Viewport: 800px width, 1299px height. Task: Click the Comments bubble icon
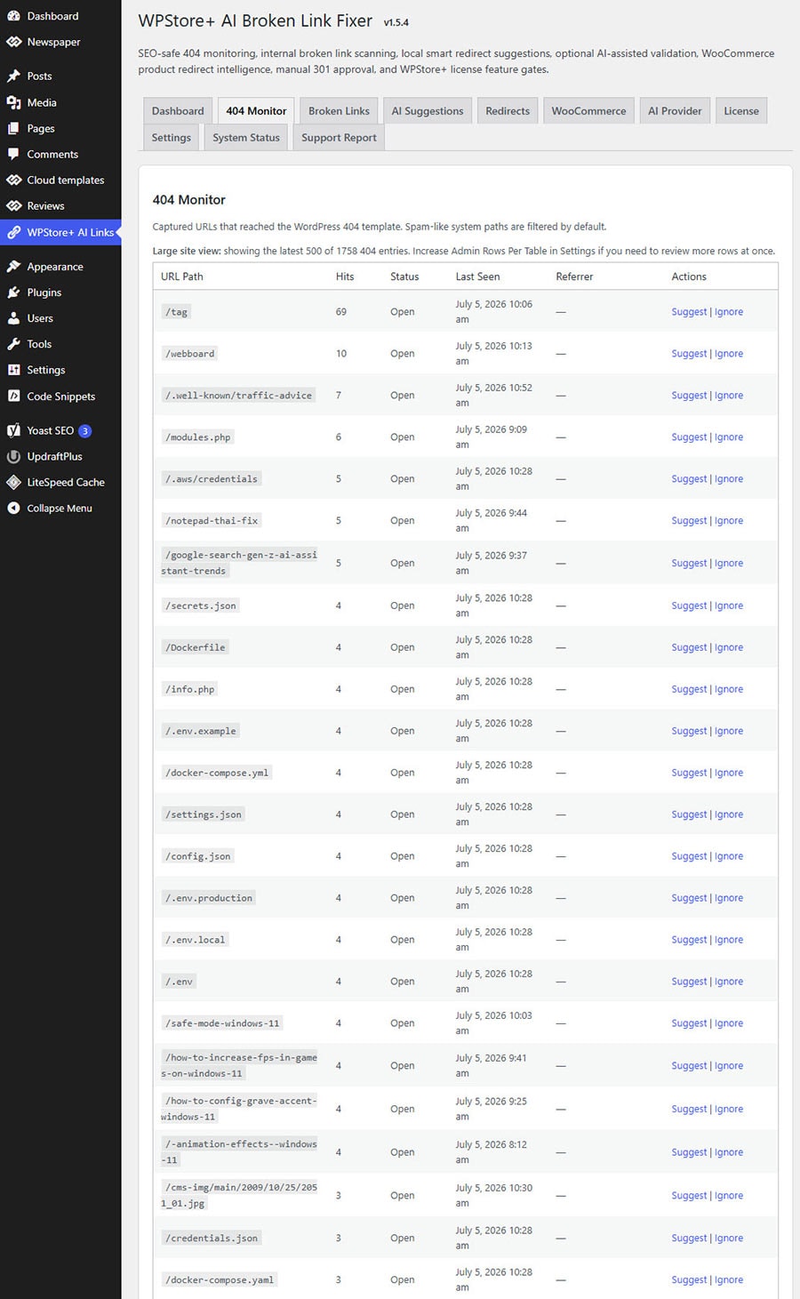(x=13, y=154)
